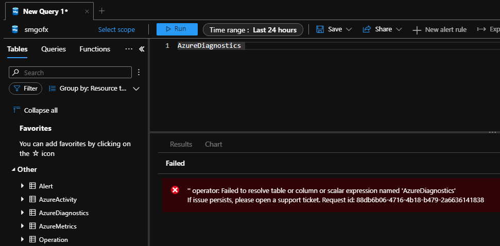The height and width of the screenshot is (246, 500).
Task: Click the Favorites heading
Action: coord(36,129)
